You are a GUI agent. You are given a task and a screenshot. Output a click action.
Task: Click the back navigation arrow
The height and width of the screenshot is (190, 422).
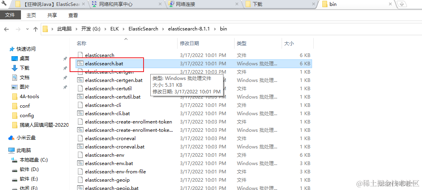pos(6,29)
